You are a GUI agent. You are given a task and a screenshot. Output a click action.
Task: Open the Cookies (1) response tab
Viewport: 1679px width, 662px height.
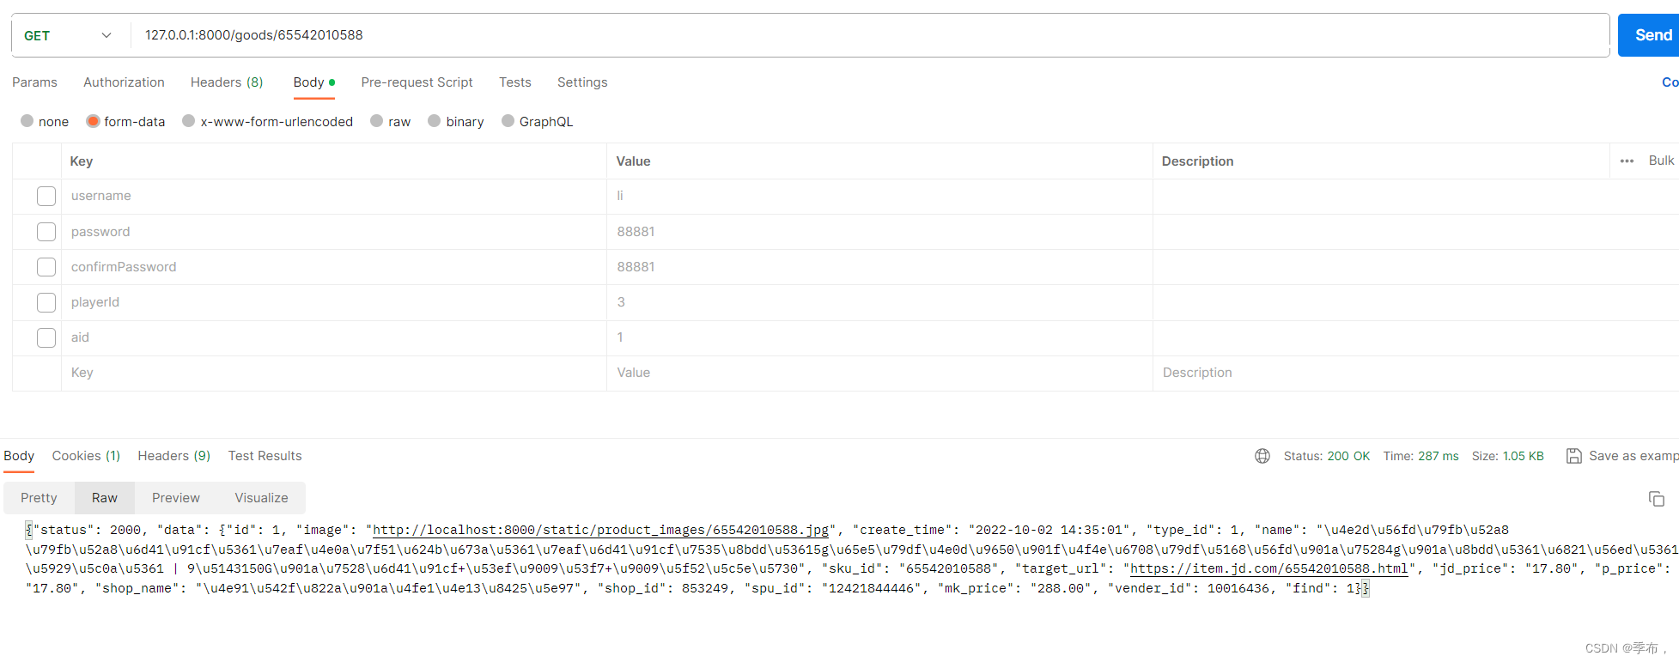click(86, 456)
